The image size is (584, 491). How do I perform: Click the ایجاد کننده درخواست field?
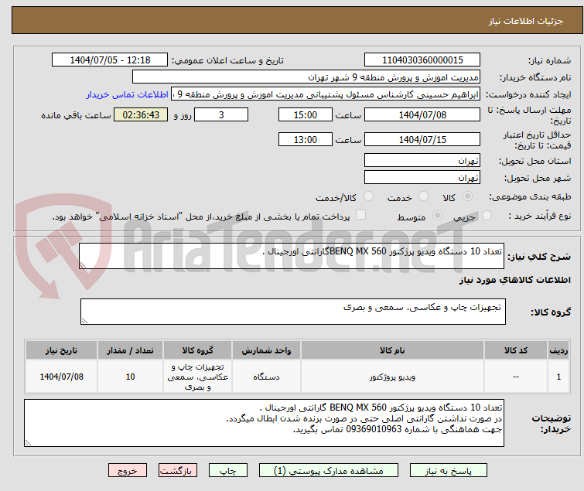pos(326,94)
